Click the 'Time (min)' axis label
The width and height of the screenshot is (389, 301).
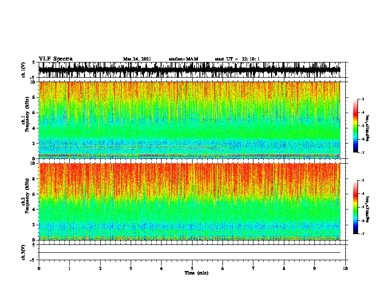196,273
